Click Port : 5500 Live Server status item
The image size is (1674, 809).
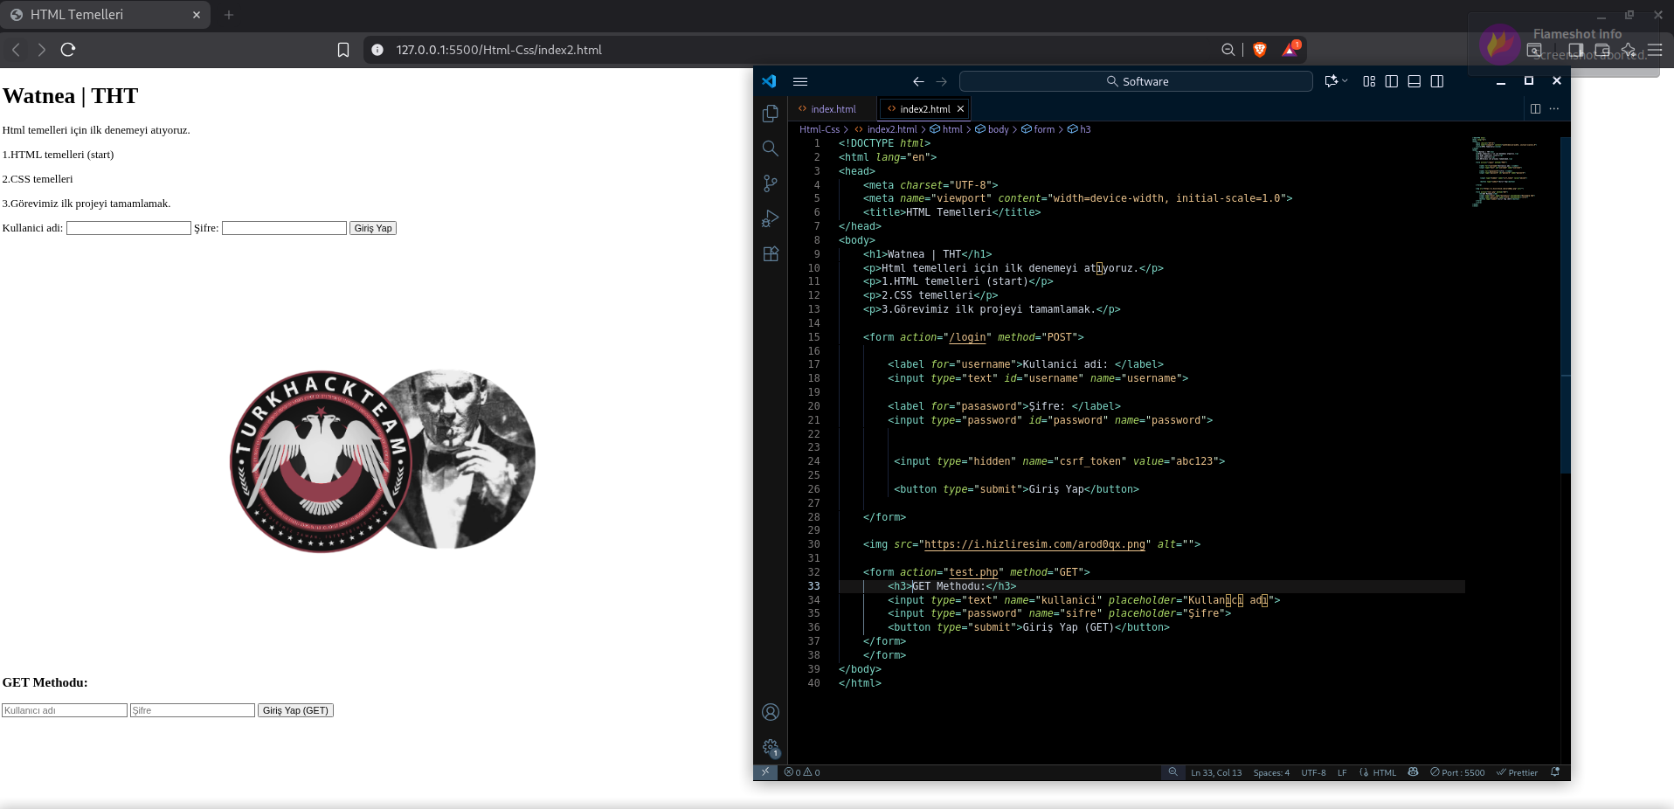(1457, 772)
